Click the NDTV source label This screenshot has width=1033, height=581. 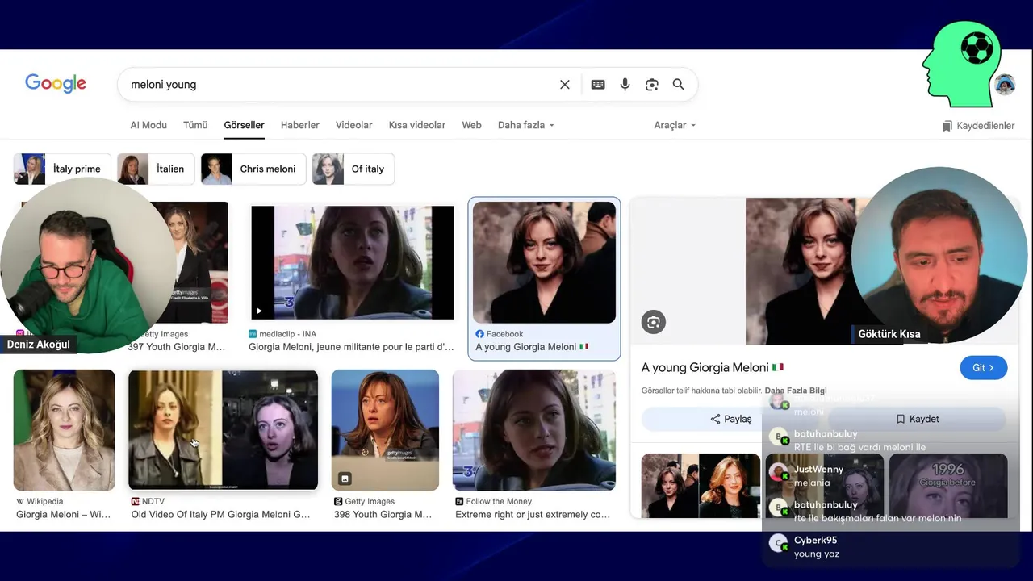click(148, 502)
